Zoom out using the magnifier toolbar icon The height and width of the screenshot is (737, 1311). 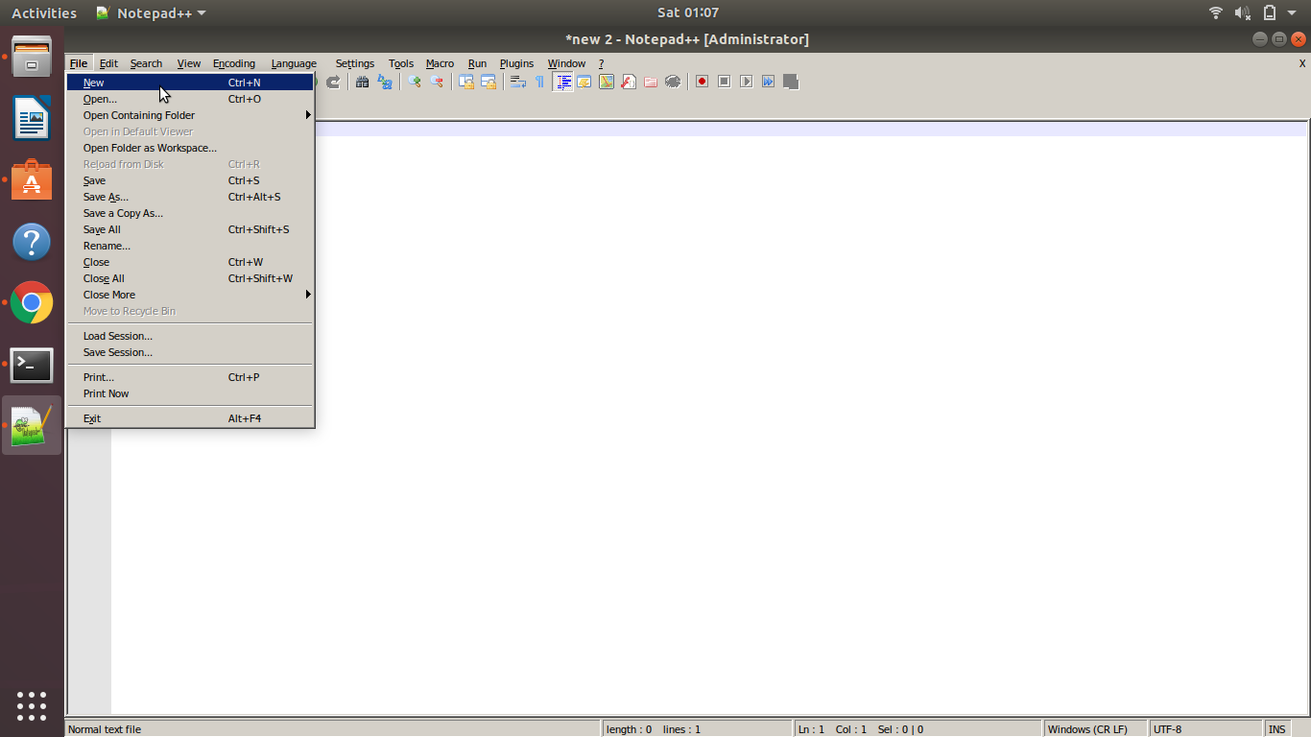[437, 82]
